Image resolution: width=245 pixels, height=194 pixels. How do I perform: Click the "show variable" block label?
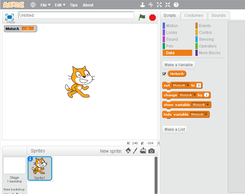pos(177,105)
